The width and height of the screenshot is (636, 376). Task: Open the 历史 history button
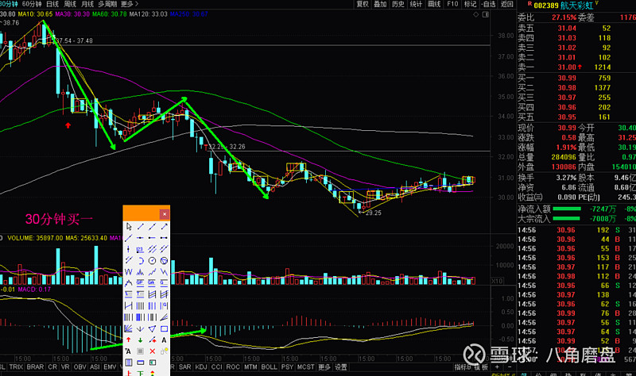tap(398, 4)
